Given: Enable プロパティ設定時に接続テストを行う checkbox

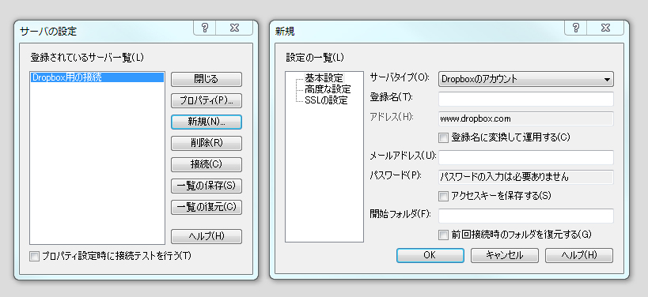Looking at the screenshot, I should tap(34, 256).
